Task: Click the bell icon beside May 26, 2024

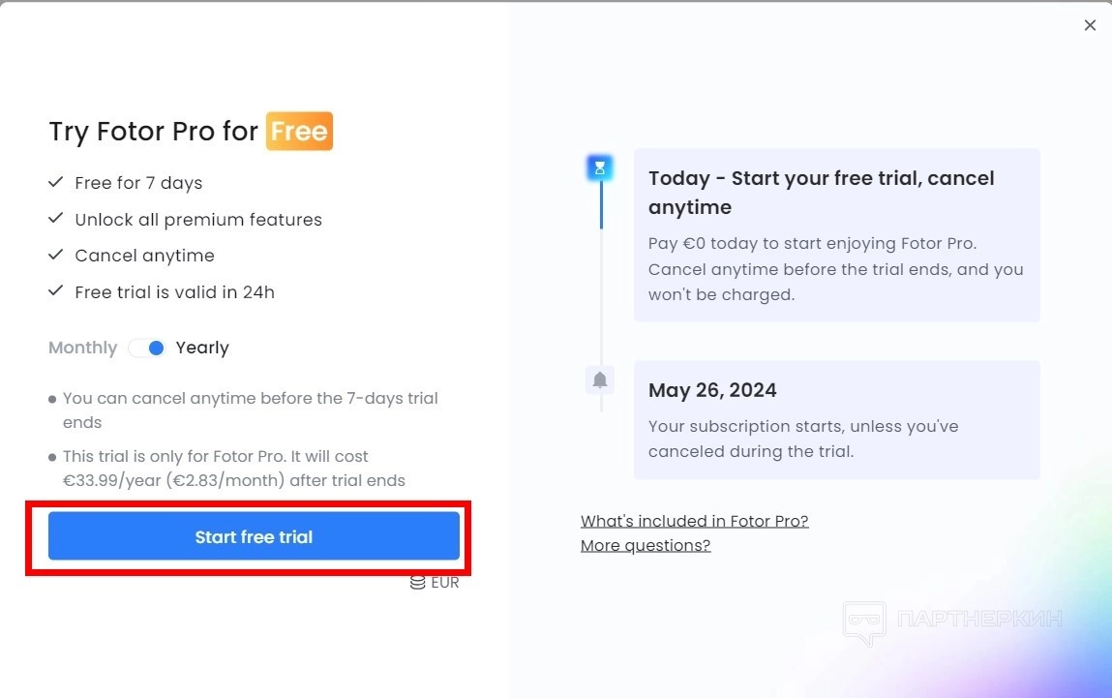Action: [600, 379]
